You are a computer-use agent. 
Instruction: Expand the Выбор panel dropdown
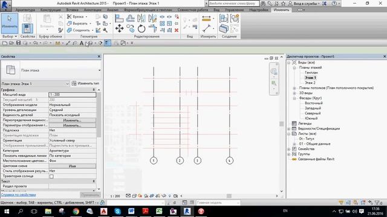click(x=16, y=36)
